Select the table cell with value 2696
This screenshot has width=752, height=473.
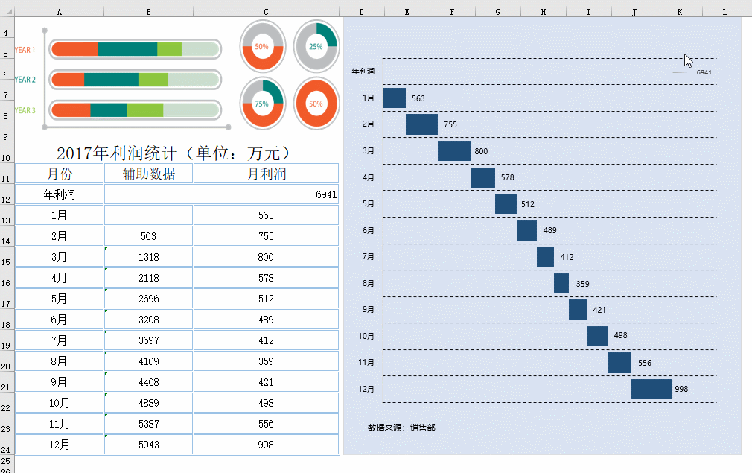click(148, 299)
